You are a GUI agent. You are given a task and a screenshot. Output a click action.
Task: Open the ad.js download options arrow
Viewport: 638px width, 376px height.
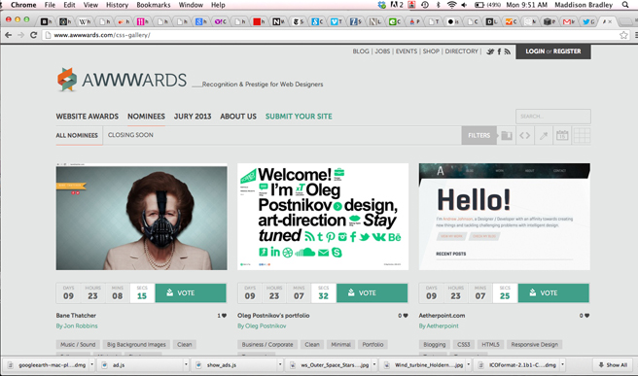186,364
